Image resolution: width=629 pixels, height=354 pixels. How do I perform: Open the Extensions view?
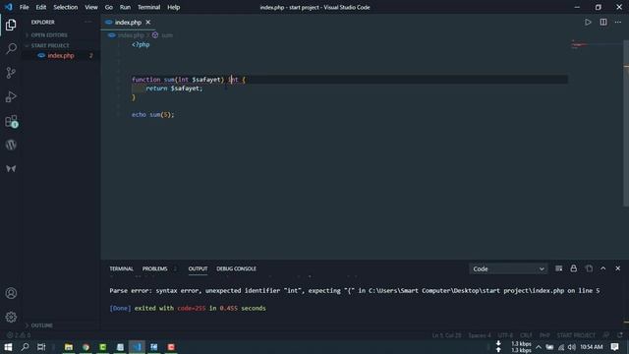(x=11, y=121)
